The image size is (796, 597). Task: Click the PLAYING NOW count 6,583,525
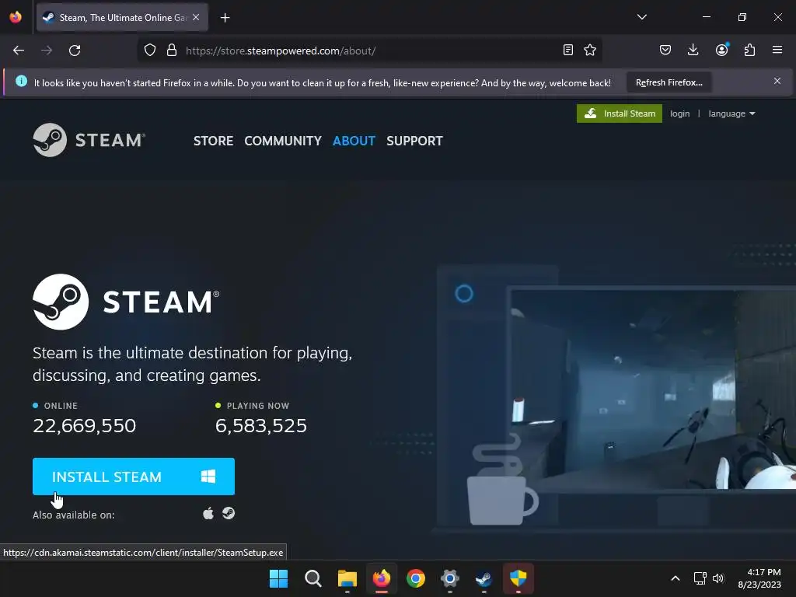pyautogui.click(x=261, y=425)
